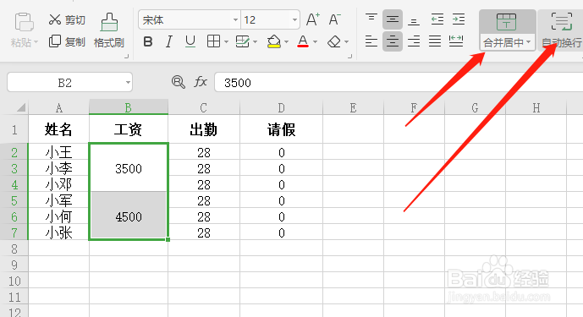The height and width of the screenshot is (317, 583).
Task: Select merged cell containing 3500
Action: coord(129,168)
